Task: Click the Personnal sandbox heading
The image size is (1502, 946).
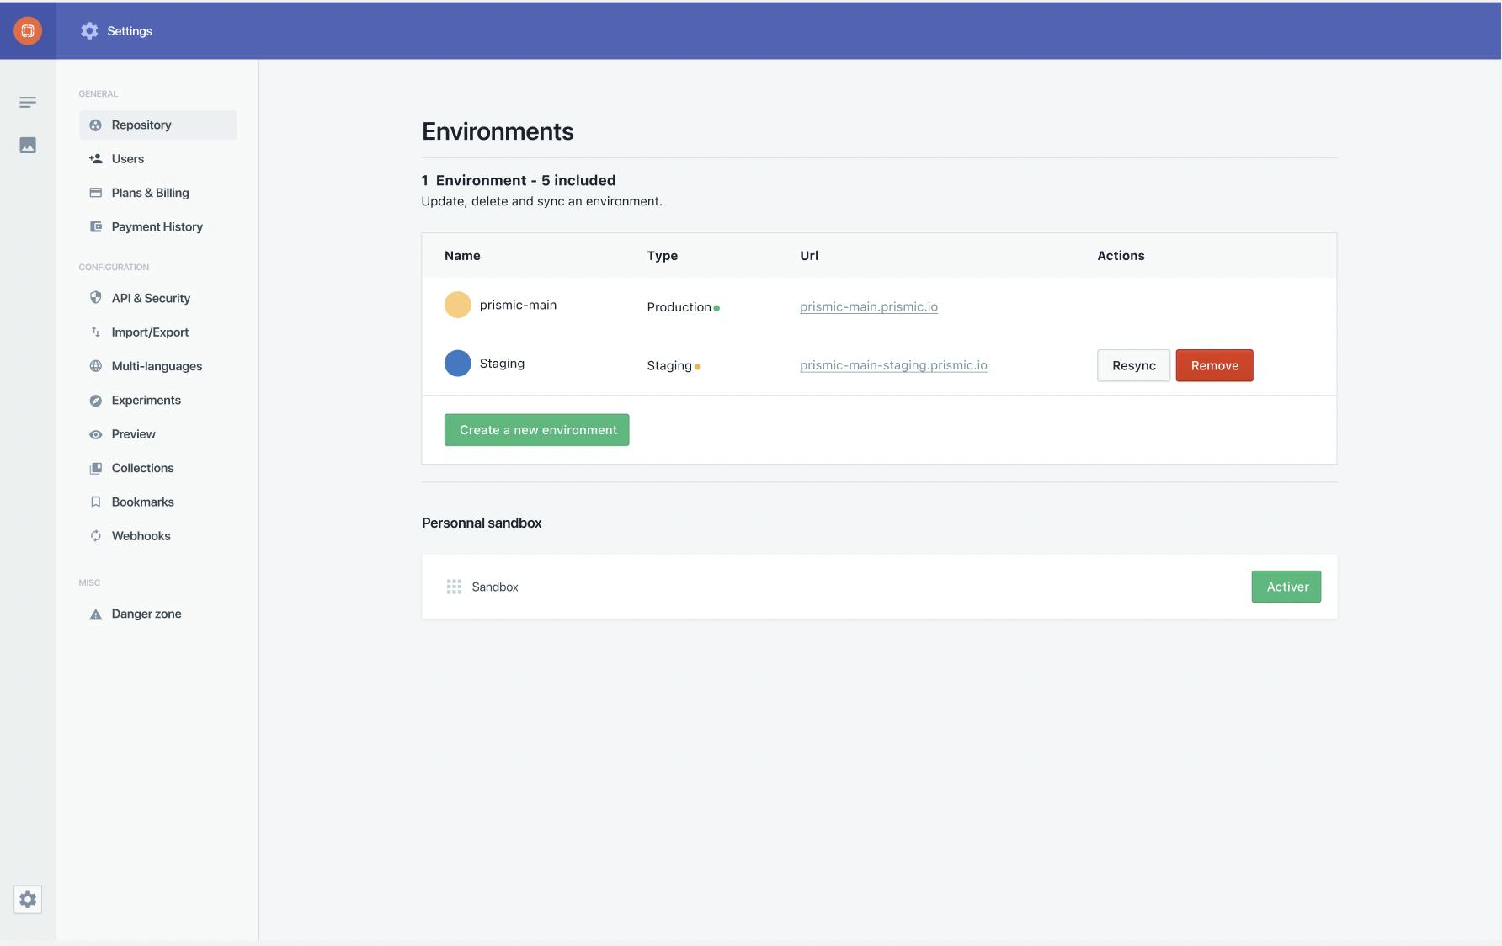Action: [x=482, y=523]
